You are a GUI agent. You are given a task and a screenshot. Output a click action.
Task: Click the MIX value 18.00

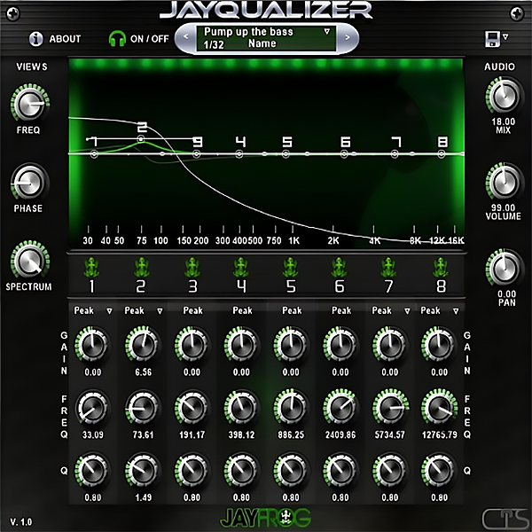point(504,121)
